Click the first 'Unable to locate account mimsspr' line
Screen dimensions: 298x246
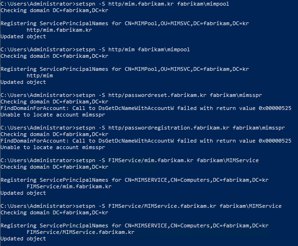[53, 115]
